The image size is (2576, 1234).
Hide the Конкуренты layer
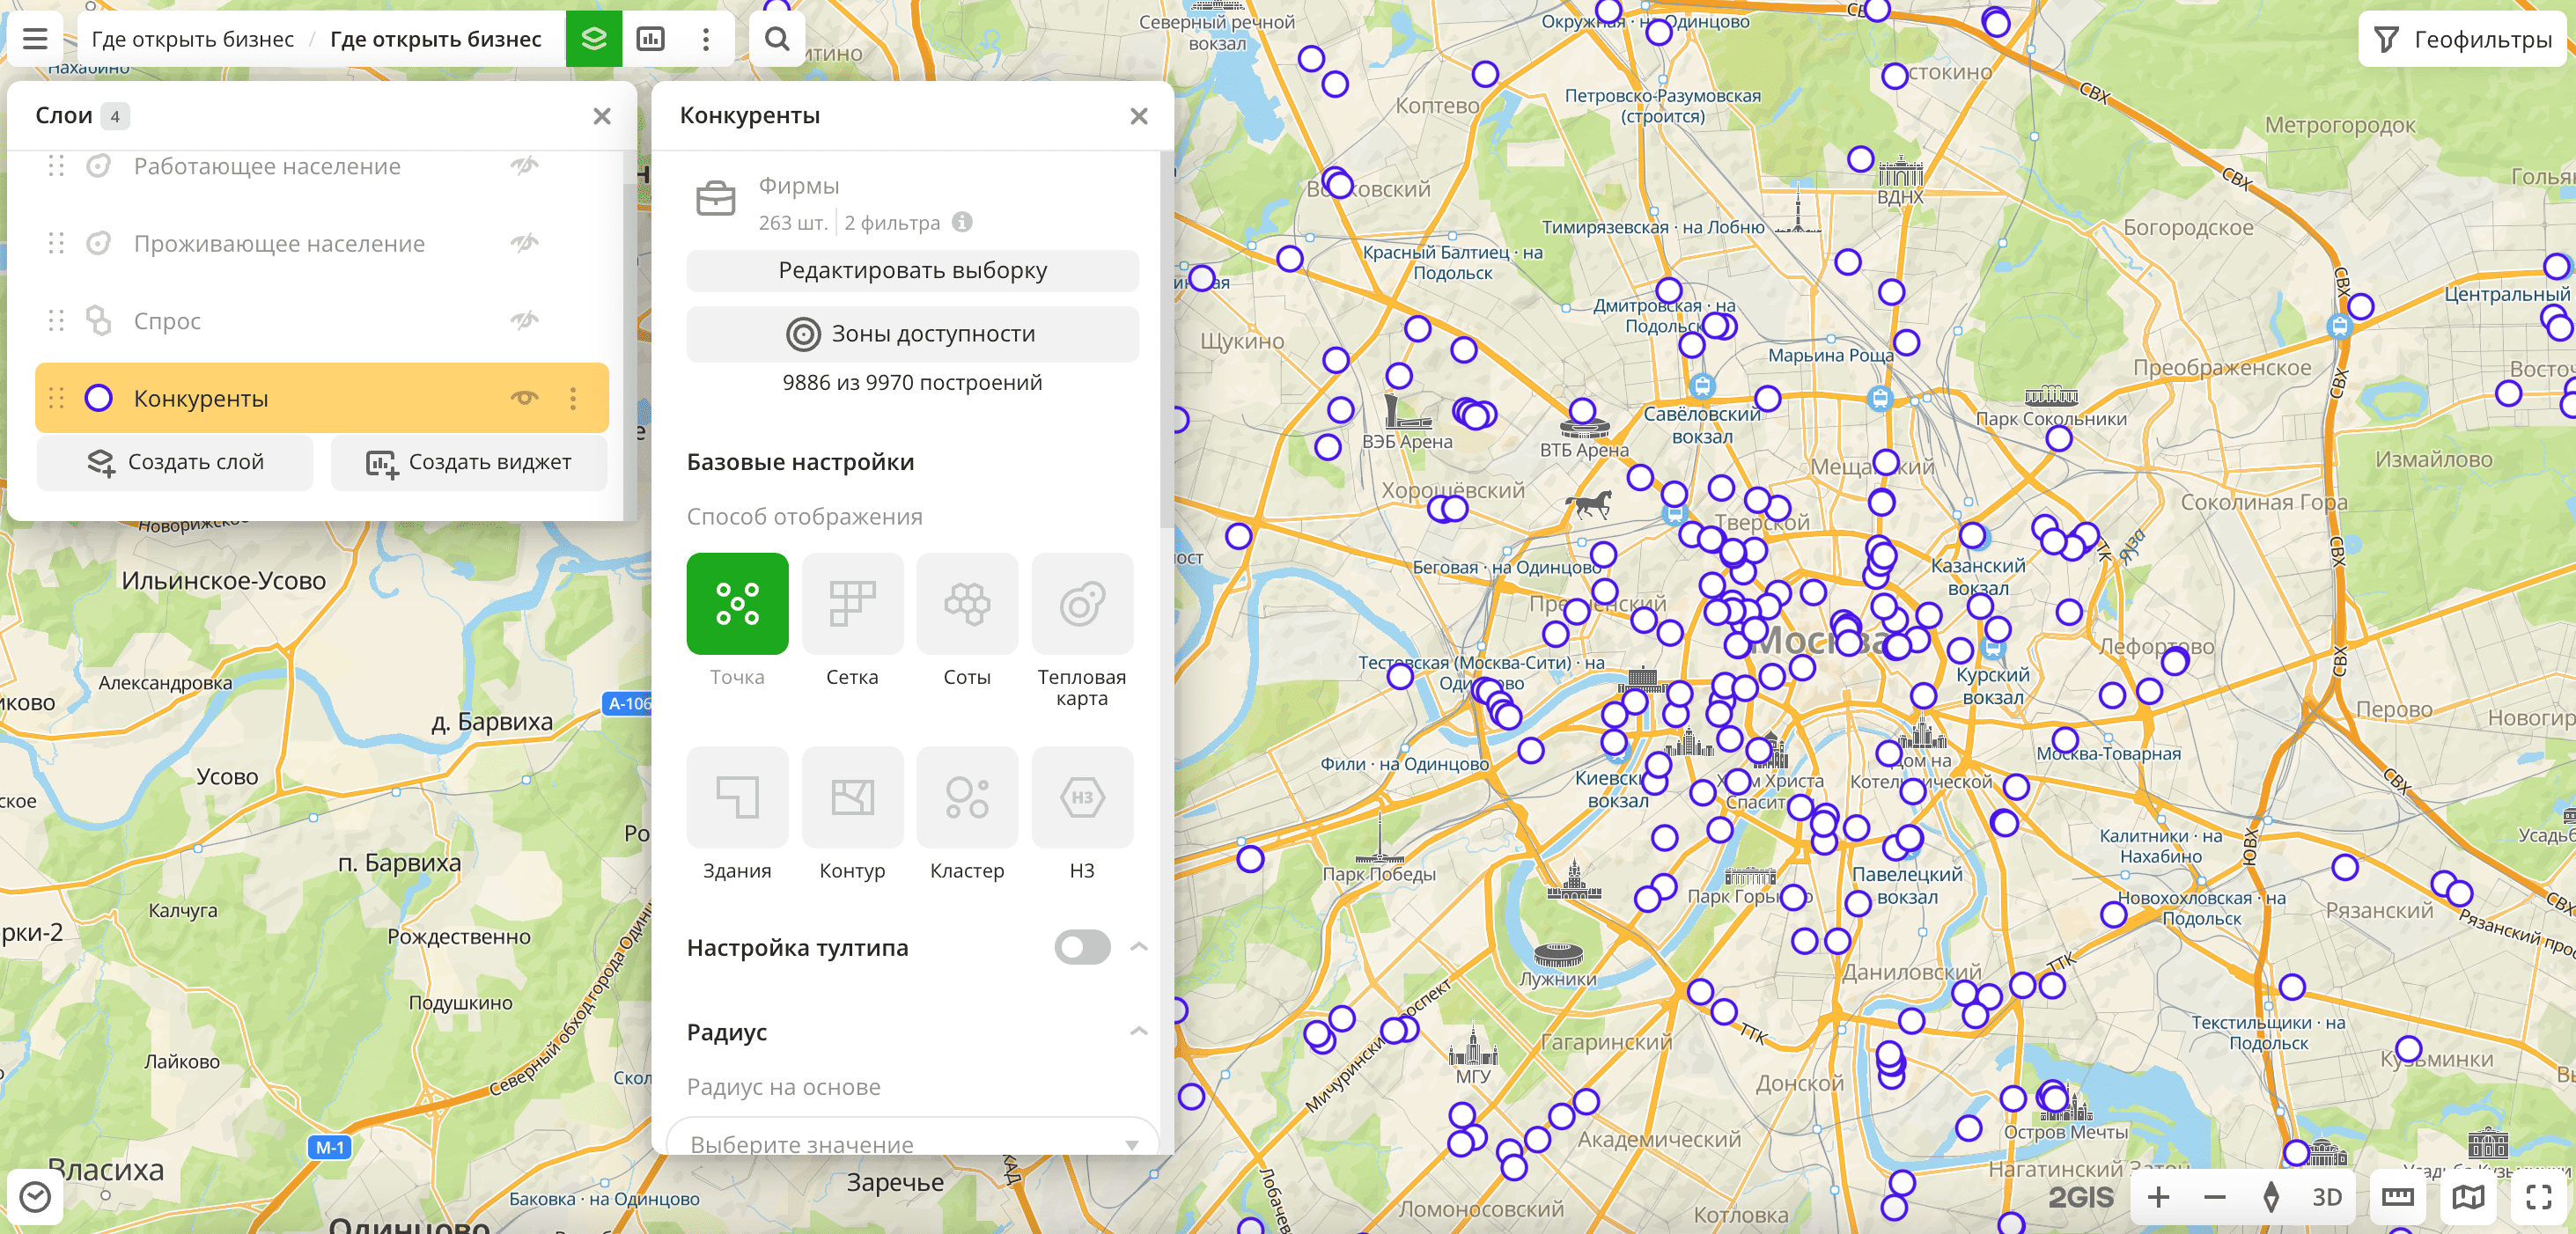pos(524,398)
